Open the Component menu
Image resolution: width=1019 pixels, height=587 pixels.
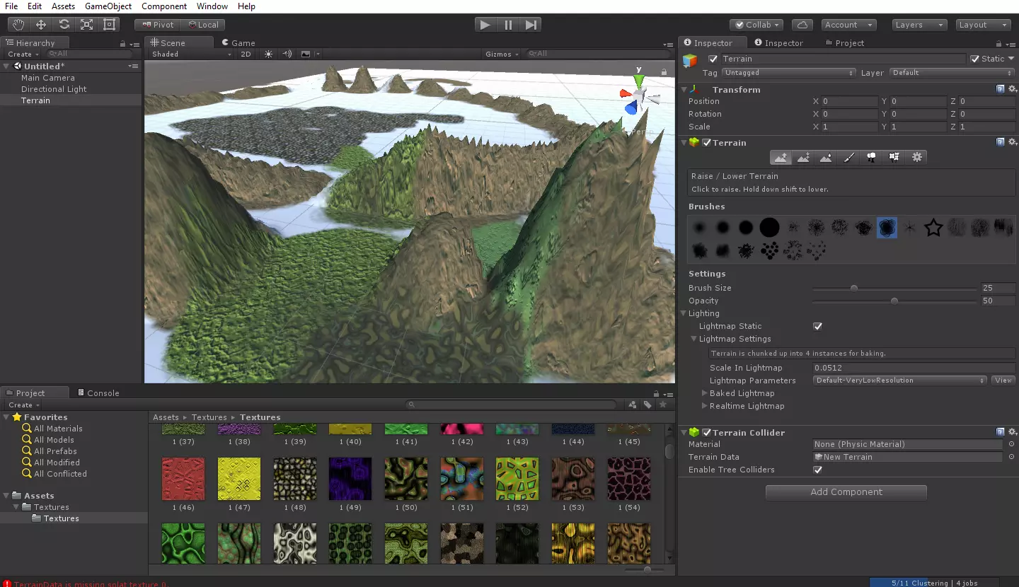click(x=164, y=6)
